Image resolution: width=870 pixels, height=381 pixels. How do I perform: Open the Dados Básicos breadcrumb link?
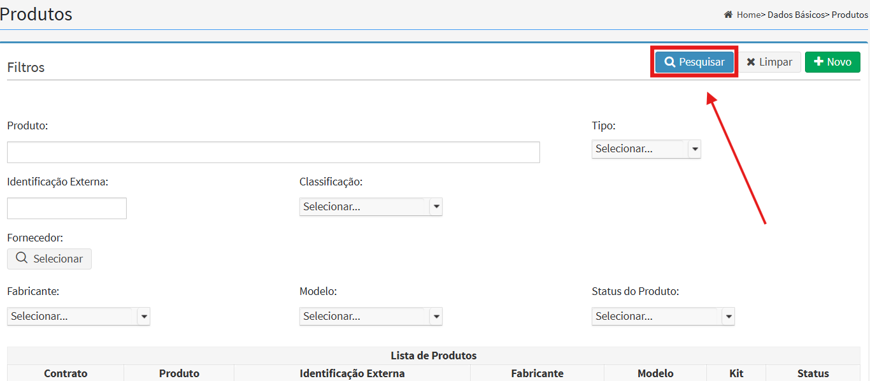[x=795, y=15]
